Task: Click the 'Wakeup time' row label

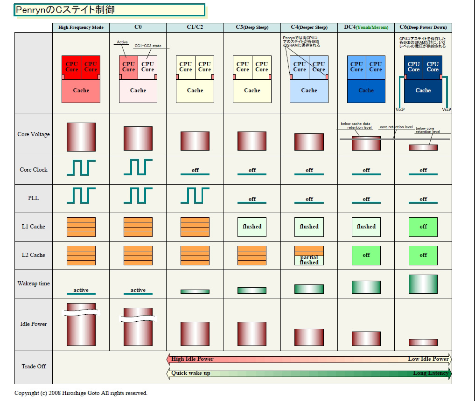Action: pyautogui.click(x=33, y=283)
